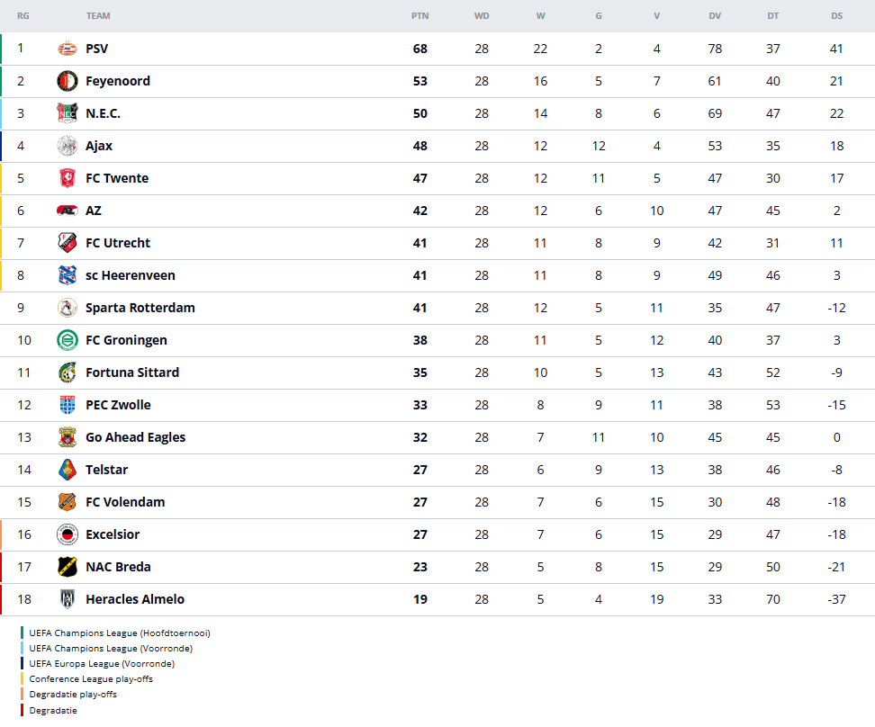This screenshot has width=875, height=727.
Task: Click the red Degradatie legend color marker
Action: [23, 711]
